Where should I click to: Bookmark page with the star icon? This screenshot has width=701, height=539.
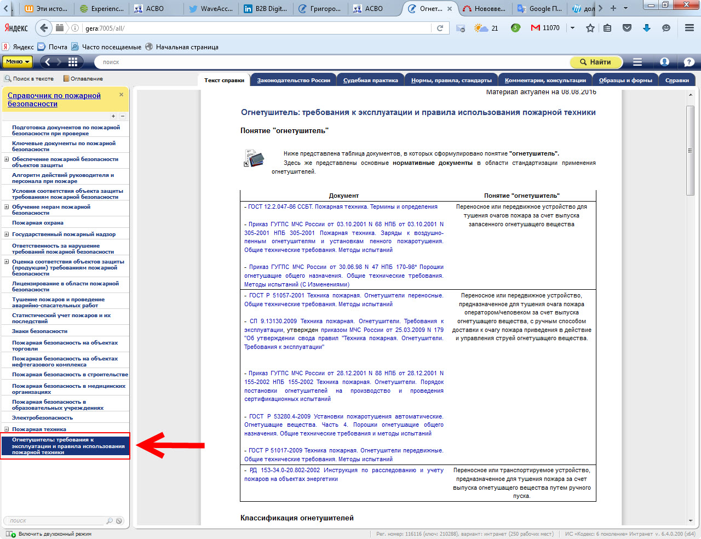[x=590, y=28]
